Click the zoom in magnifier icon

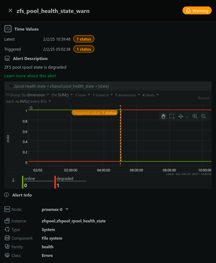(195, 116)
